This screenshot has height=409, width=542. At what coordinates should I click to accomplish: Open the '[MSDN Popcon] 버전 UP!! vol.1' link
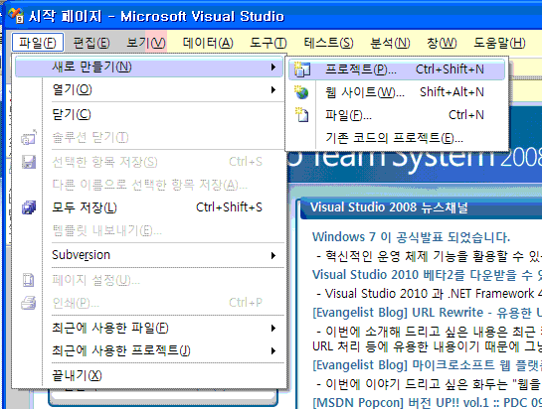427,402
